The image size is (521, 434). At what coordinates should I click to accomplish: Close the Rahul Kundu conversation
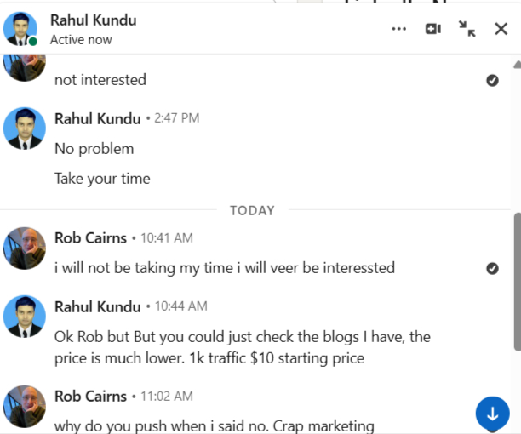tap(501, 29)
